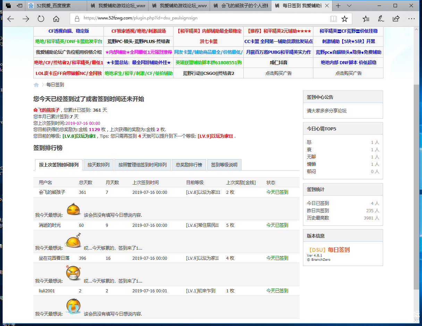Set the open tabs aside
The height and width of the screenshot is (326, 422).
20,6
